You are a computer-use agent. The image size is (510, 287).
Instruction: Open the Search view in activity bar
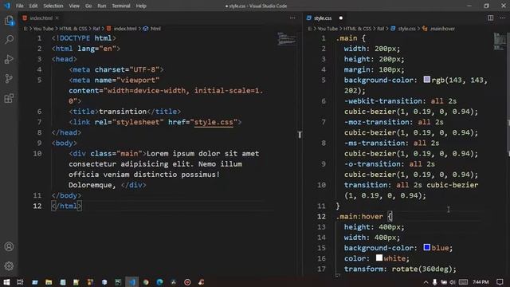pos(9,40)
